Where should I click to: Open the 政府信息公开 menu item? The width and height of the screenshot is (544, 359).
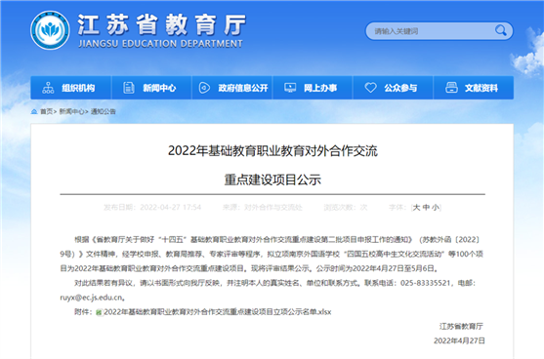pyautogui.click(x=231, y=88)
